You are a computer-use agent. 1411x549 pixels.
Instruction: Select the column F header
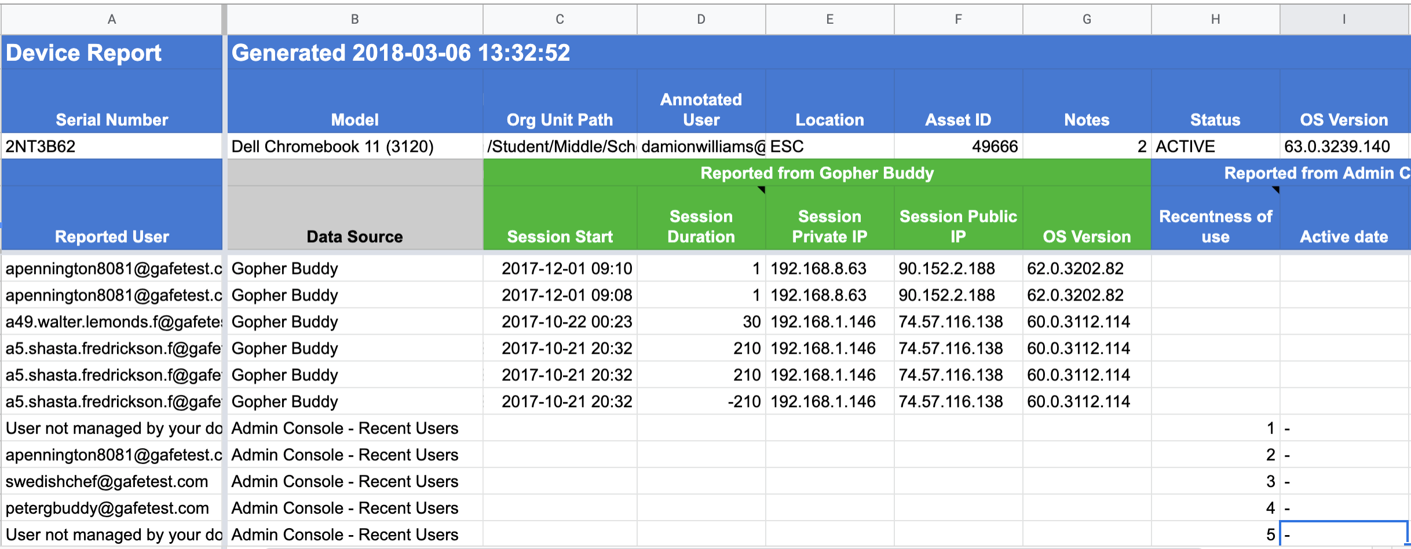point(958,19)
